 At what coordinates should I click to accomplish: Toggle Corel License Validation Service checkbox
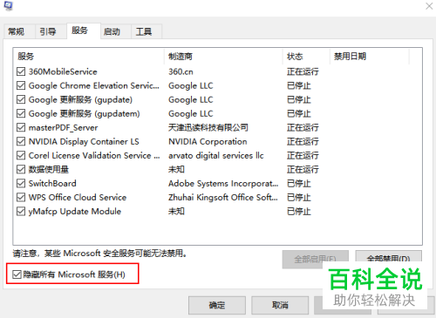(x=21, y=155)
